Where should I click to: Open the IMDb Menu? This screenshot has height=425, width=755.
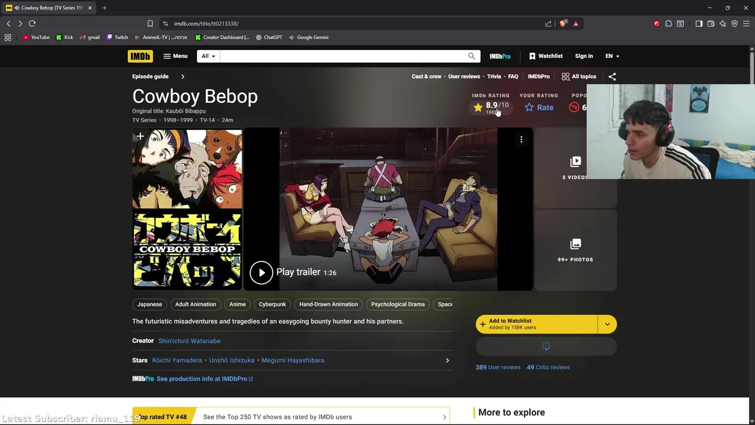175,56
